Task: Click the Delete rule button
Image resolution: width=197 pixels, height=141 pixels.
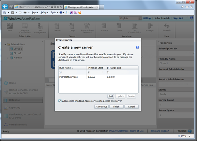Action: (x=131, y=96)
